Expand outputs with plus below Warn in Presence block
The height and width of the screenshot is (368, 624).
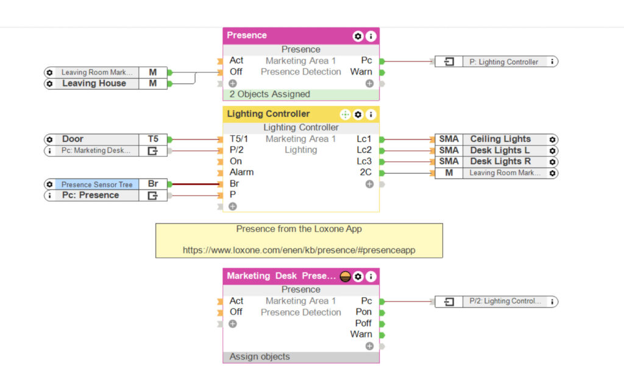pos(369,83)
